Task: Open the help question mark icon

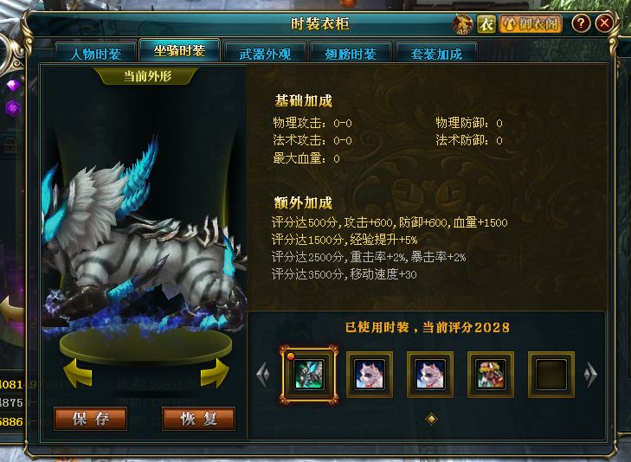Action: coord(581,23)
